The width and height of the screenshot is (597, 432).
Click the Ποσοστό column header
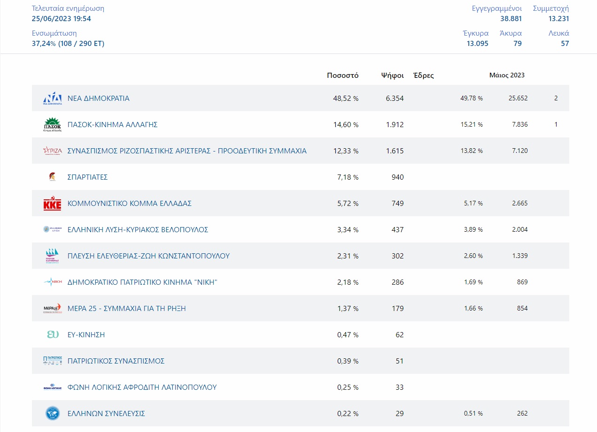pos(342,76)
